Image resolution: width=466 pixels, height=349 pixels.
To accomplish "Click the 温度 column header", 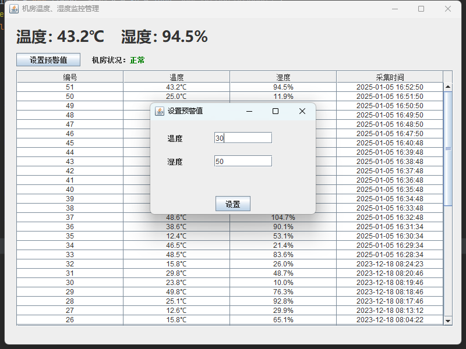I will tap(176, 77).
